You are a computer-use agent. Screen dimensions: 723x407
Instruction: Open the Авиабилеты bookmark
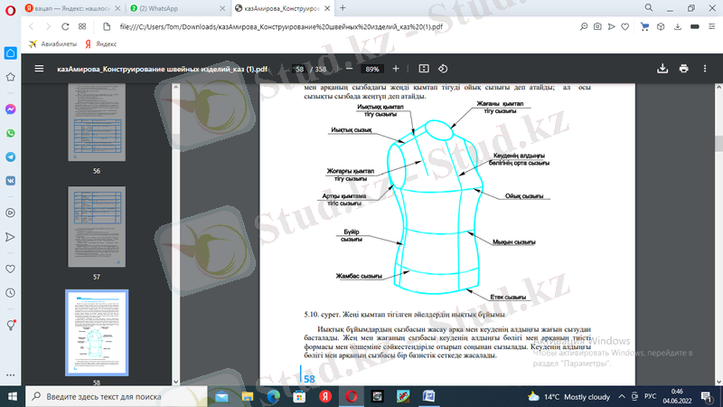[x=52, y=43]
